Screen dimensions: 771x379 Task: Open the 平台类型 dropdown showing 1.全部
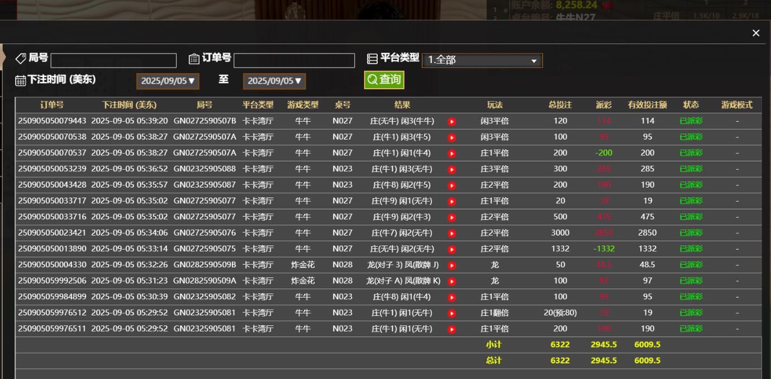(x=482, y=60)
